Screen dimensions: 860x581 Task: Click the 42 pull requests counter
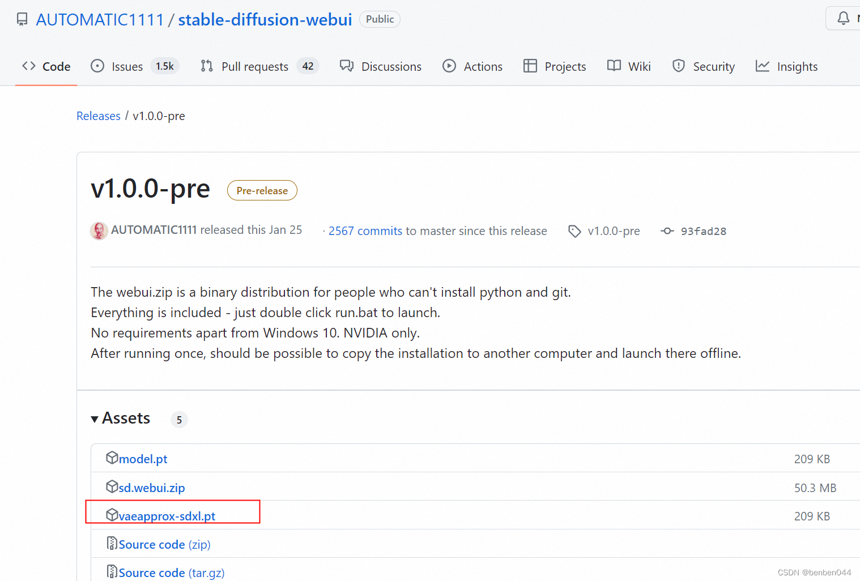pos(308,66)
